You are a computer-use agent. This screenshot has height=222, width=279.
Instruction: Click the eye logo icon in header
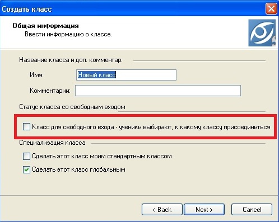pyautogui.click(x=262, y=33)
